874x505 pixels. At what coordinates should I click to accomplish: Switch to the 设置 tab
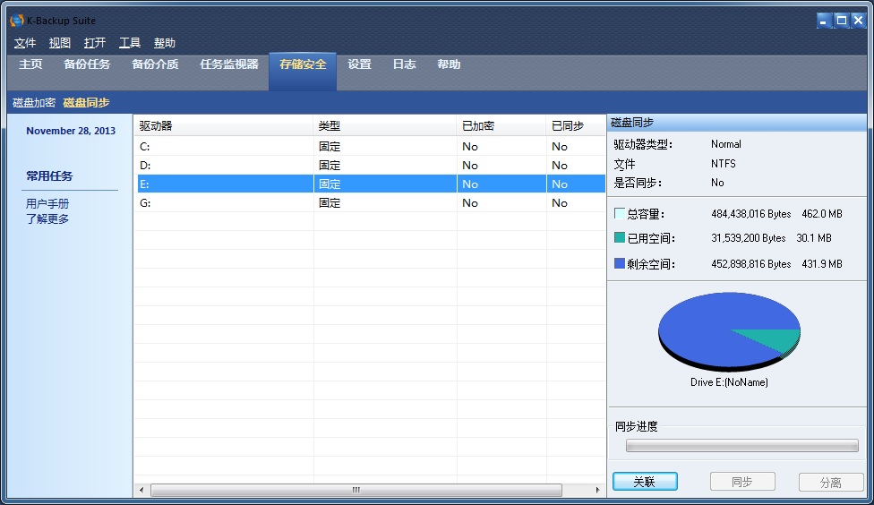[x=359, y=64]
